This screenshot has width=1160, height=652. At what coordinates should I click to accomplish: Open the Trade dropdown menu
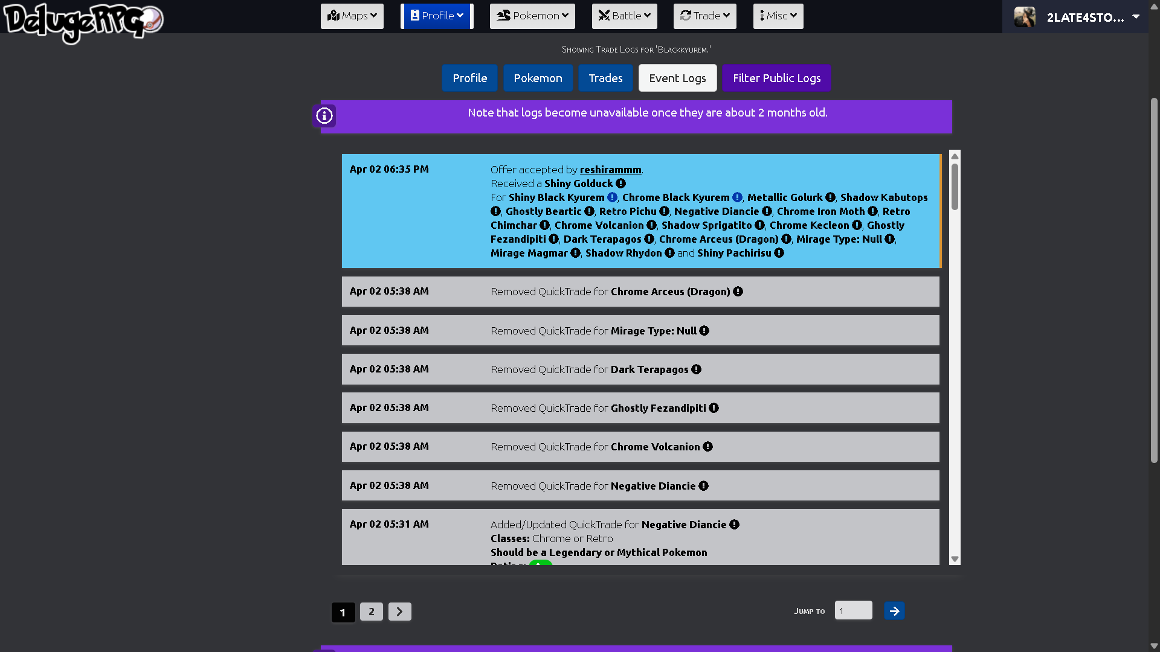(x=705, y=16)
